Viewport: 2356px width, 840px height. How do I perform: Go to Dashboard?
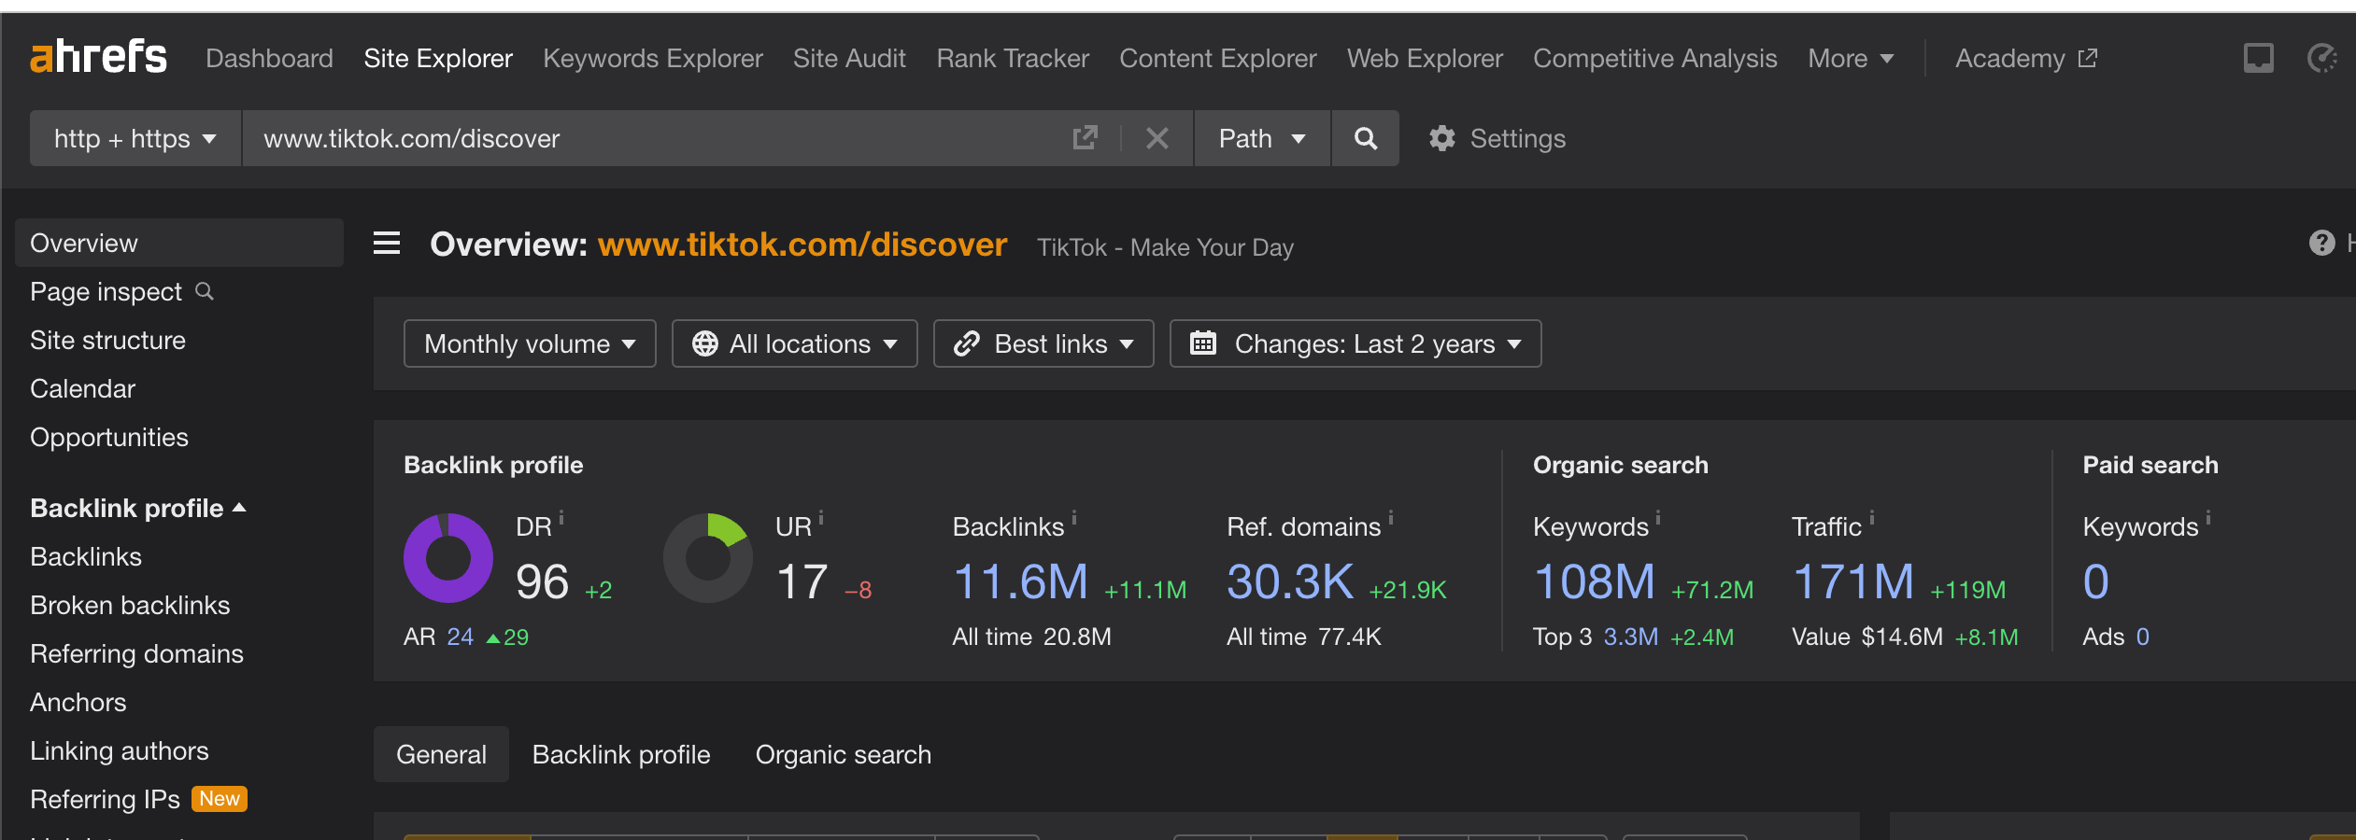coord(269,58)
